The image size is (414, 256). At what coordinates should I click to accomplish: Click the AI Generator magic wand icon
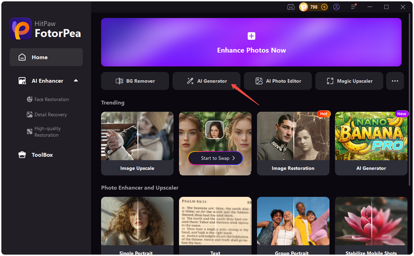click(x=190, y=81)
